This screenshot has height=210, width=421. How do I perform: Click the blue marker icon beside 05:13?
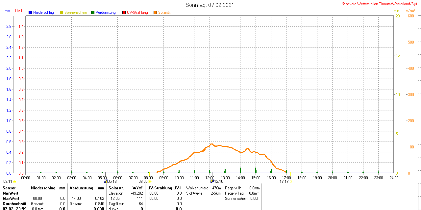click(x=106, y=181)
